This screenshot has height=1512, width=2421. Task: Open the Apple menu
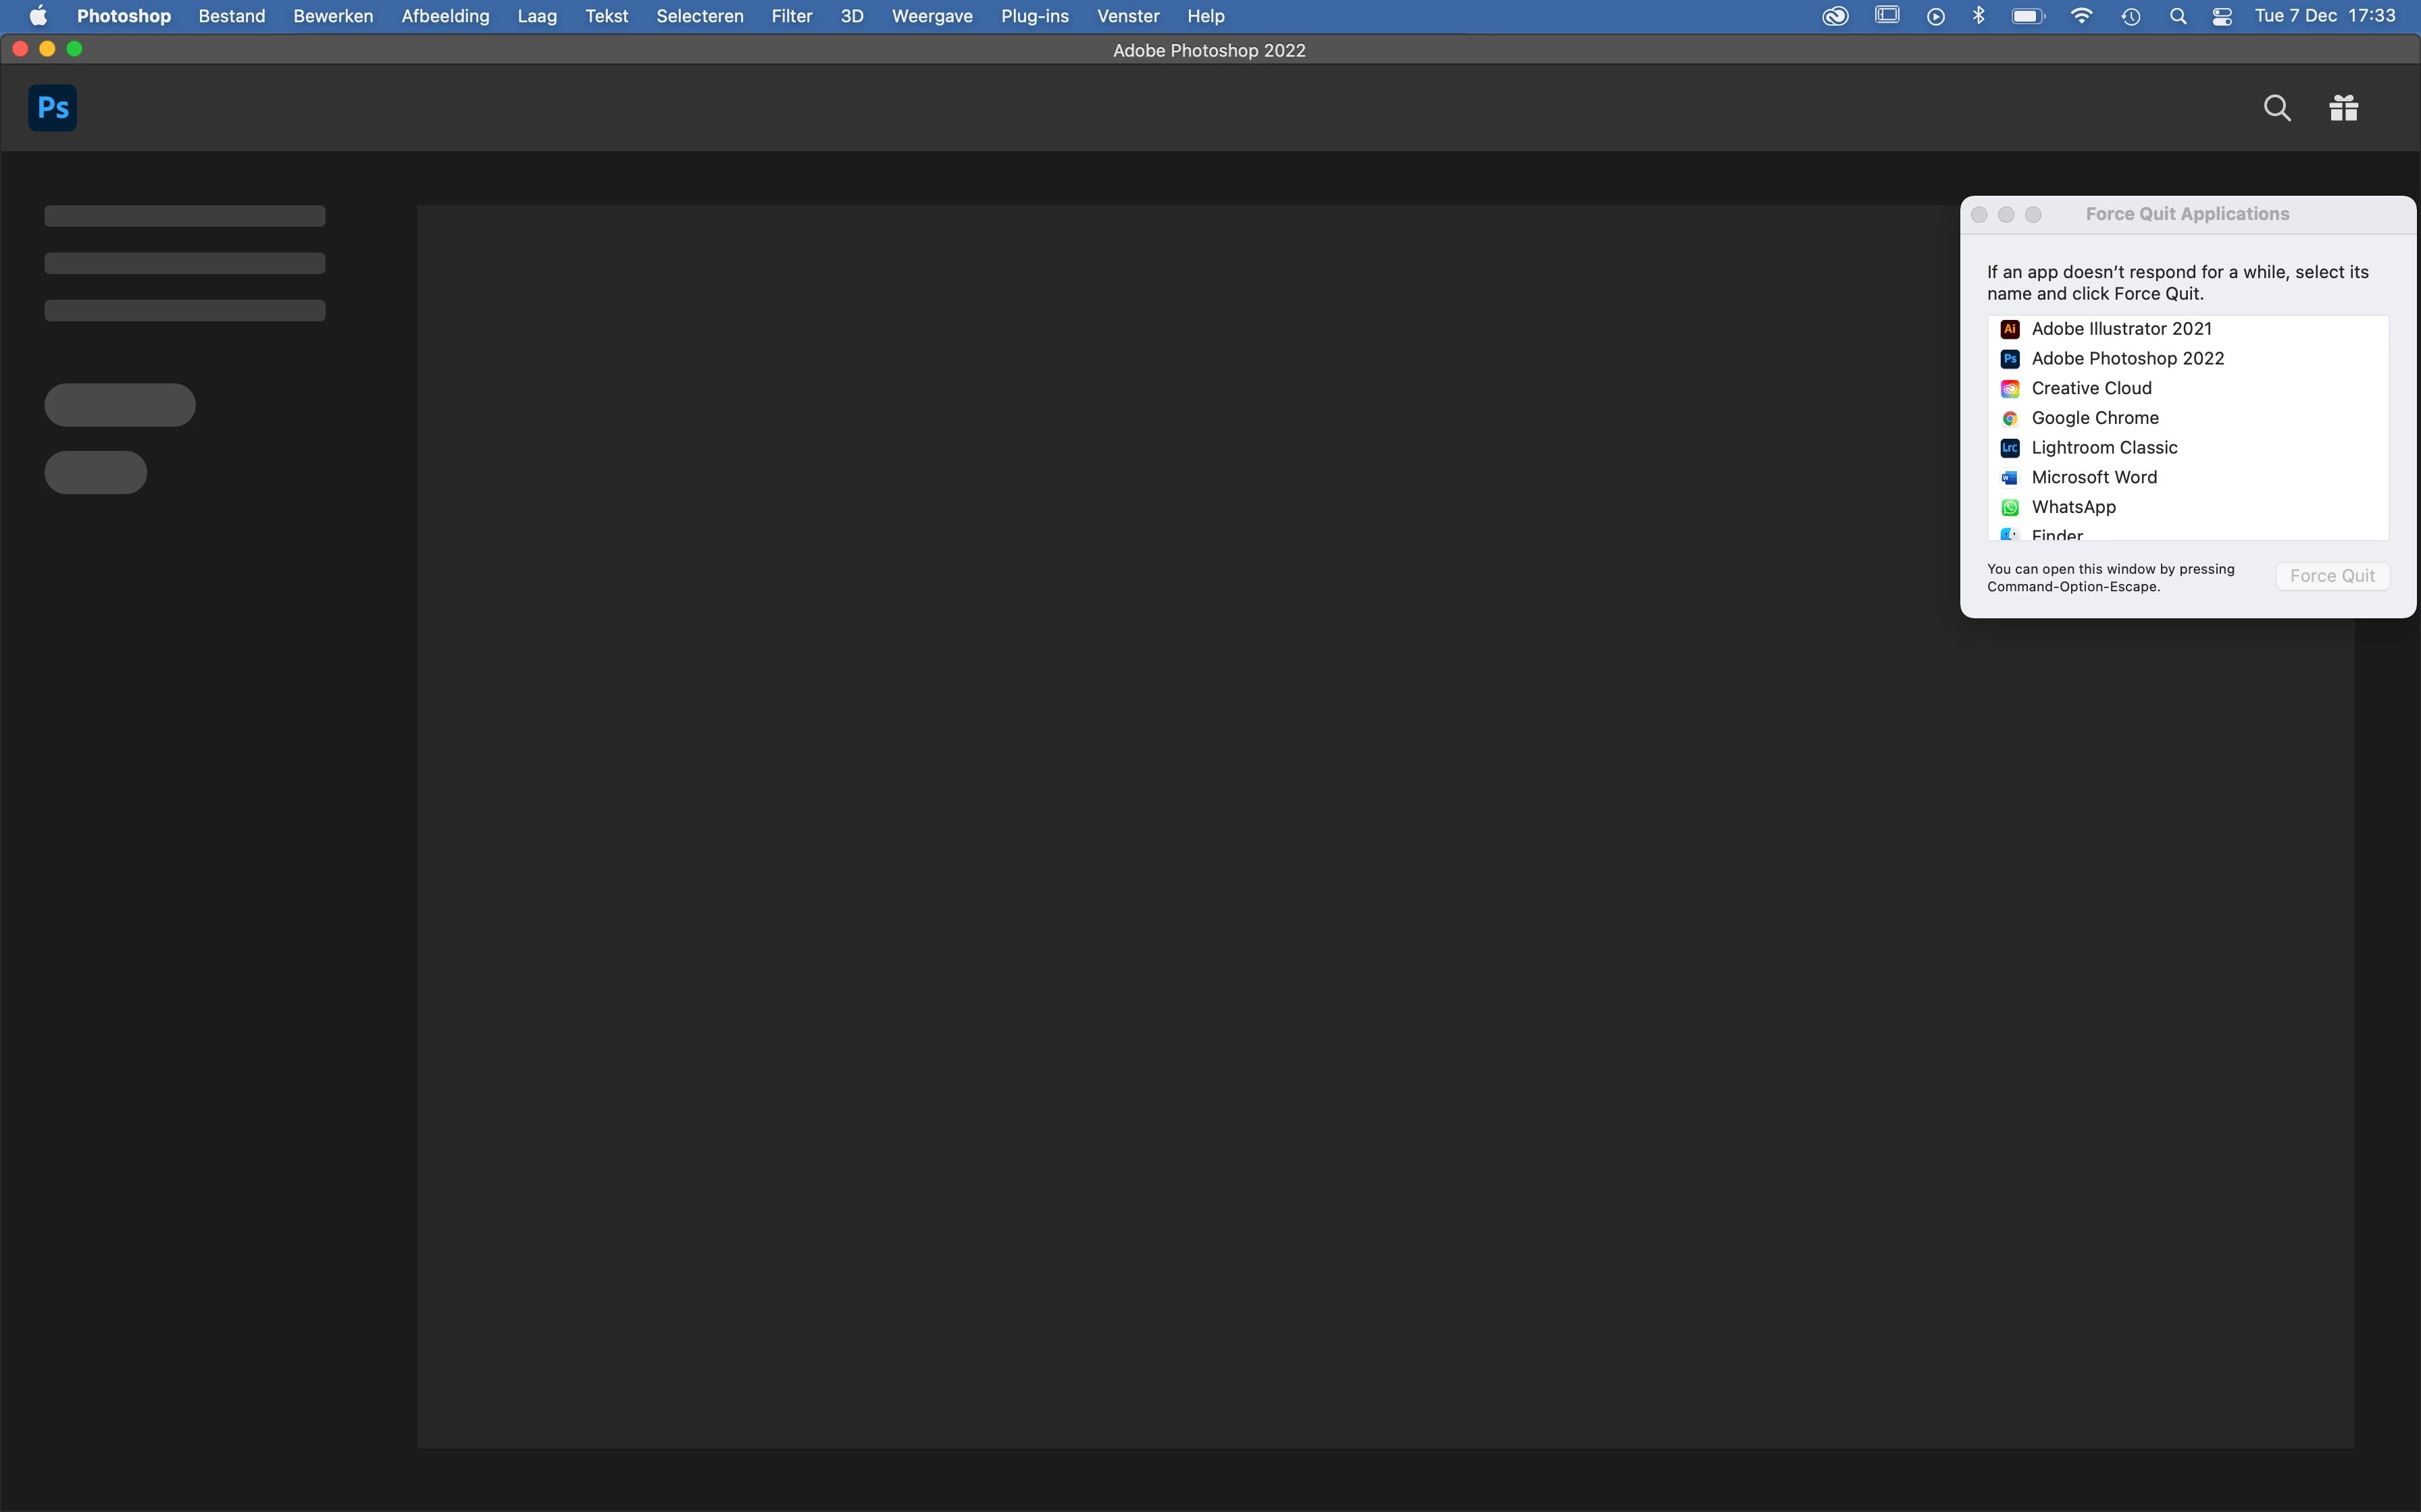coord(38,16)
